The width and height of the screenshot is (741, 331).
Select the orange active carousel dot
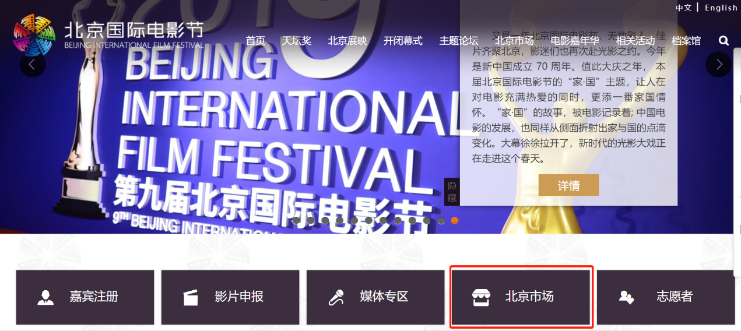(455, 221)
